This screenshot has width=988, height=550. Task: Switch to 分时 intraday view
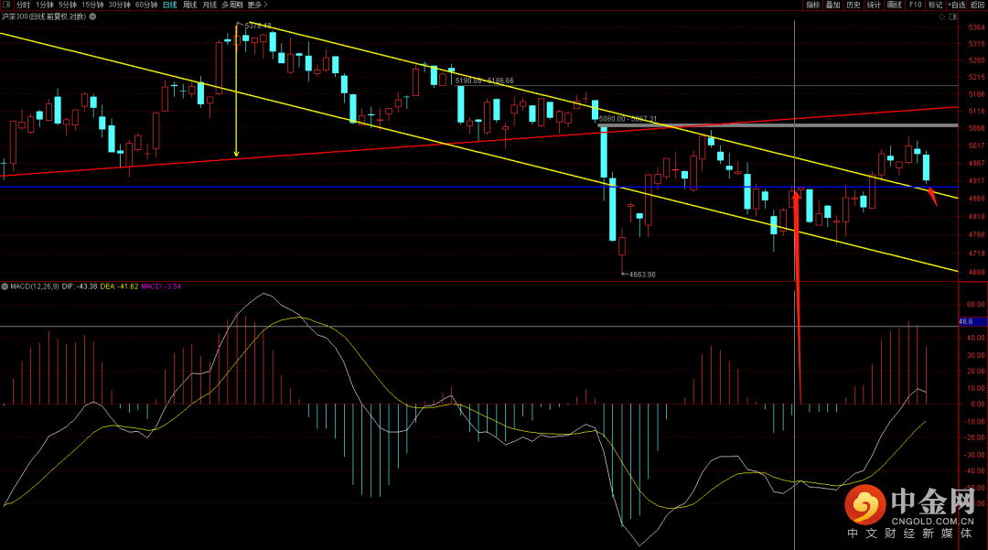point(23,5)
